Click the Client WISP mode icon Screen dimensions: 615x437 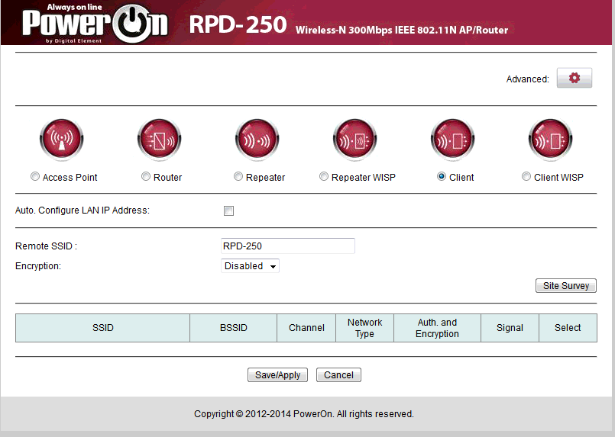[x=550, y=140]
